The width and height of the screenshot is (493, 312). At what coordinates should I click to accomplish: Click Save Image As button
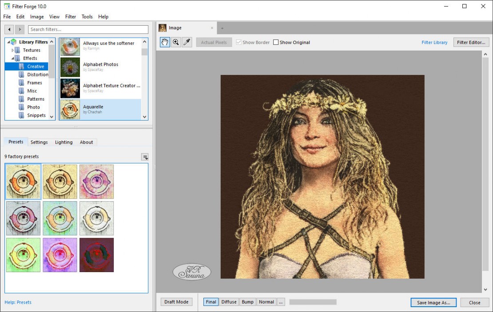click(433, 303)
